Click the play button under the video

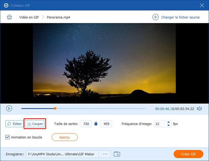click(9, 108)
